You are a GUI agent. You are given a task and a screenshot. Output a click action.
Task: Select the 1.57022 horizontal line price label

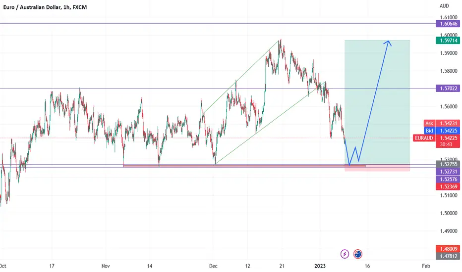(x=448, y=88)
